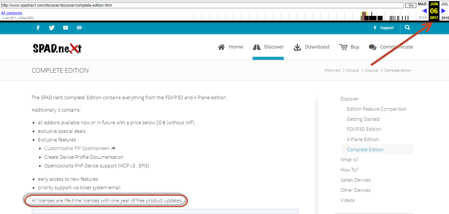The width and height of the screenshot is (449, 214).
Task: Open What is? sidebar link
Action: [x=349, y=160]
